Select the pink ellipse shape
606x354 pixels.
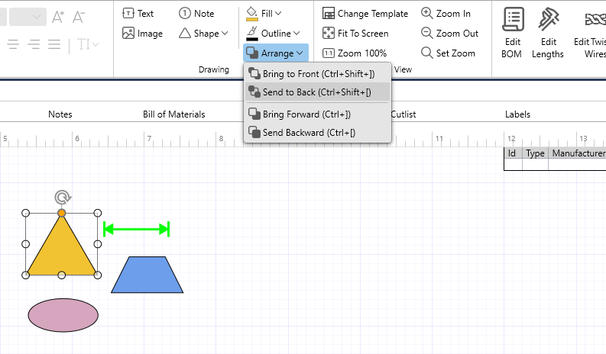coord(63,315)
